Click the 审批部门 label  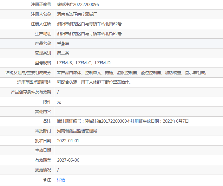point(43,131)
